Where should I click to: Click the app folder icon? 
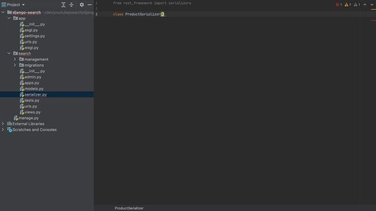16,18
